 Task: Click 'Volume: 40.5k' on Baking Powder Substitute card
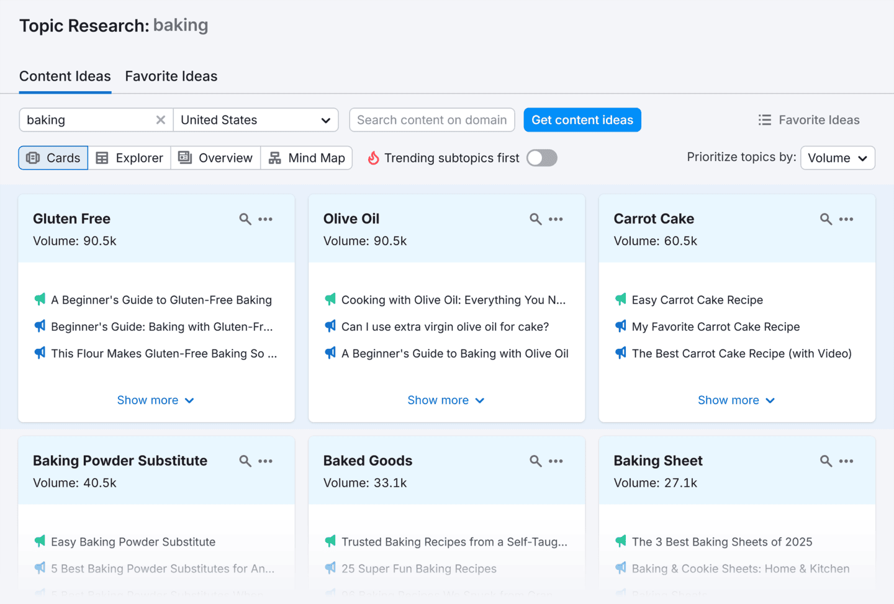74,483
